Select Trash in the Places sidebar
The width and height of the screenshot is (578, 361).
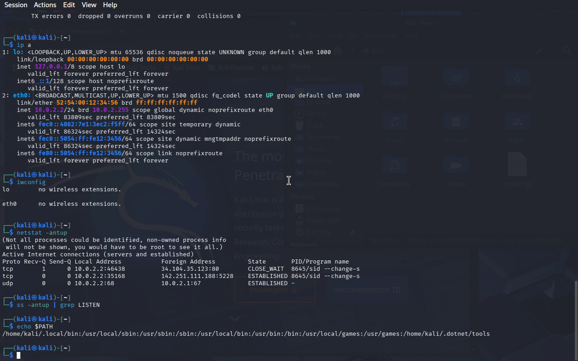(x=315, y=125)
